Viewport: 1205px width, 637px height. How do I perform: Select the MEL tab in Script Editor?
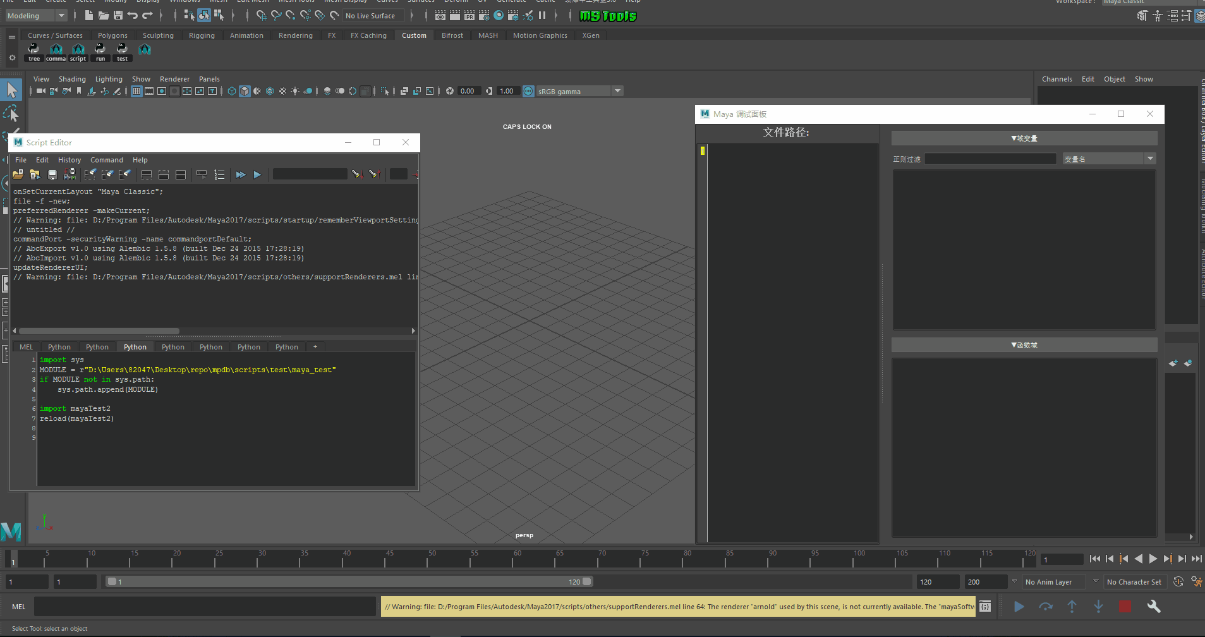pos(27,347)
